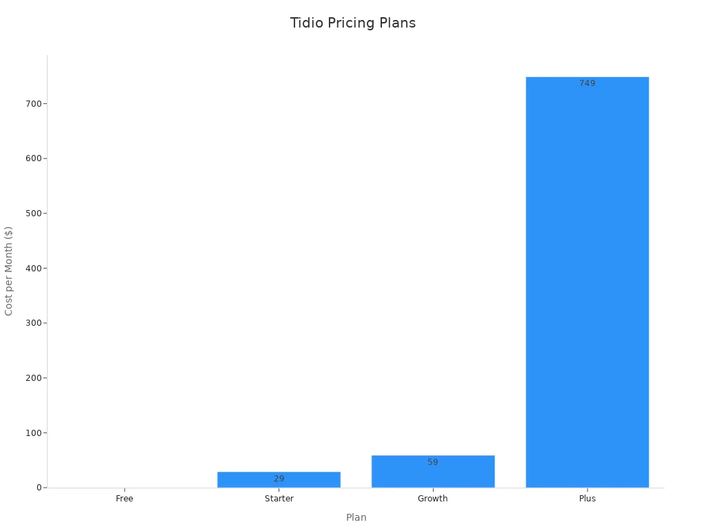This screenshot has height=529, width=706.
Task: Click the 200 y-axis tick label
Action: 33,378
